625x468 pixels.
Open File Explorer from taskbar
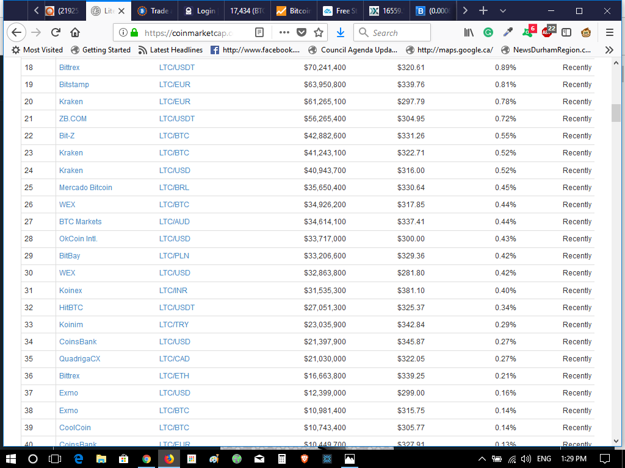tap(101, 459)
